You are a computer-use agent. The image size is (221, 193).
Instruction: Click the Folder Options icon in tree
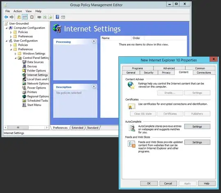tap(24, 70)
